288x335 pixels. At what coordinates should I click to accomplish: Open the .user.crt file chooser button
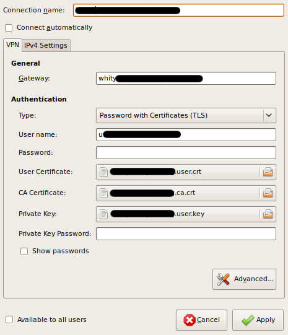coord(186,172)
